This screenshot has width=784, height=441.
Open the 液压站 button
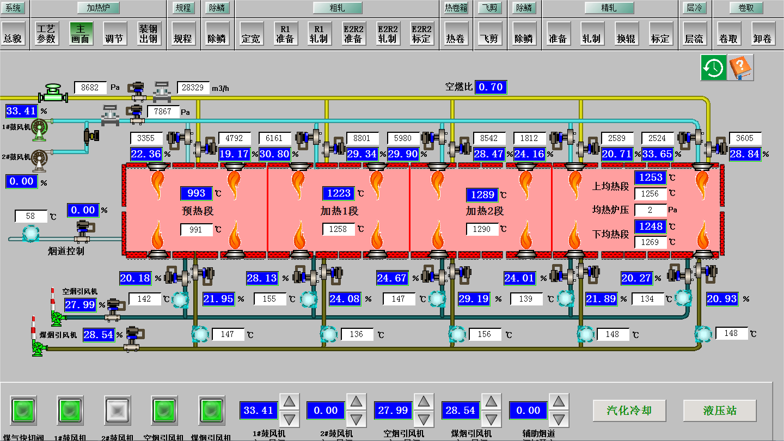pos(719,411)
